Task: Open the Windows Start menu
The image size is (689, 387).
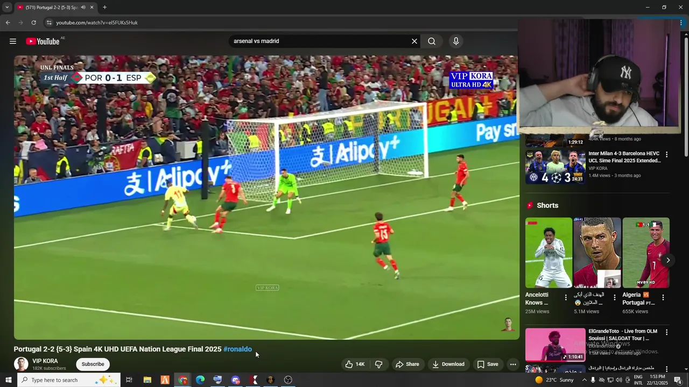Action: pos(8,380)
